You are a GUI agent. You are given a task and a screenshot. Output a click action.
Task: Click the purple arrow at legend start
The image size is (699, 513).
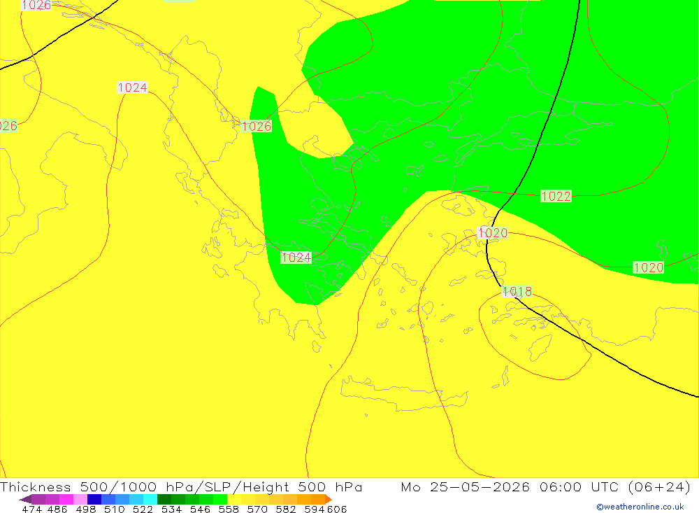coord(25,499)
